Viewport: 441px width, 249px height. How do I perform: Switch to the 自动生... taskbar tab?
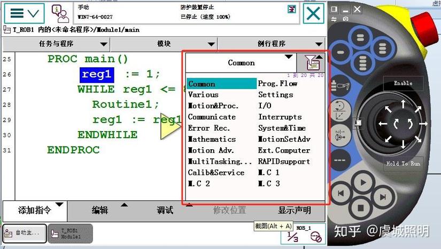(25, 234)
